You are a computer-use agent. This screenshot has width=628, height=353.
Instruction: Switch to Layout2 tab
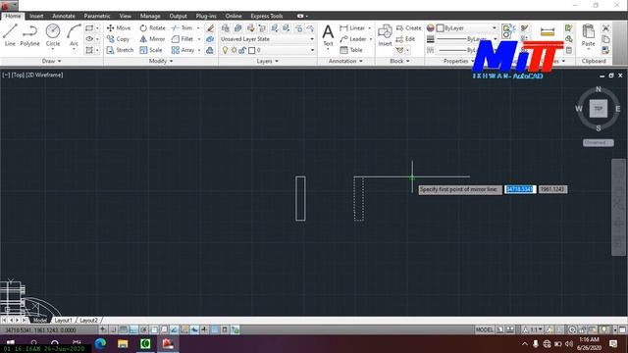[88, 321]
